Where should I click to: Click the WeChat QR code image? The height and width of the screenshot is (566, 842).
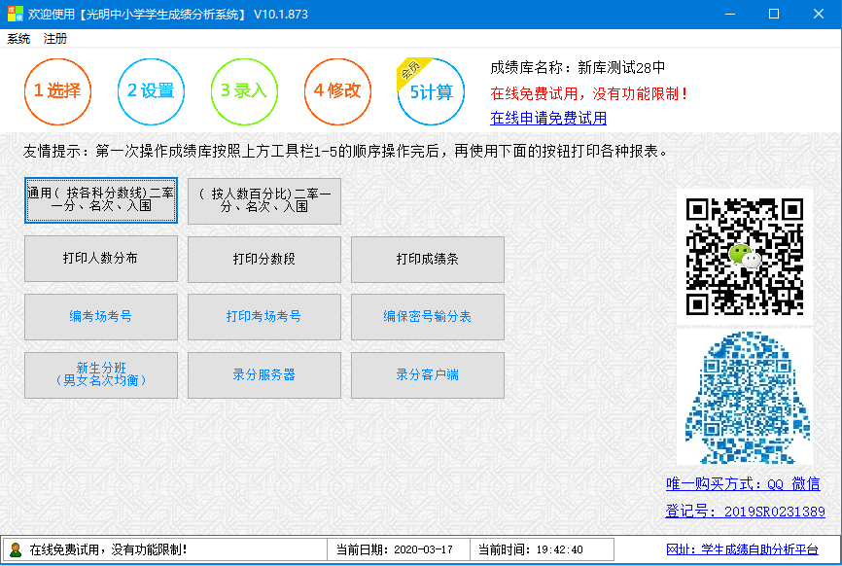point(745,257)
